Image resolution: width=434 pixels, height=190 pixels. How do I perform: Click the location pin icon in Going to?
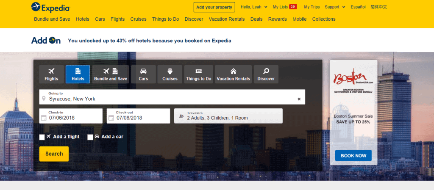point(44,99)
